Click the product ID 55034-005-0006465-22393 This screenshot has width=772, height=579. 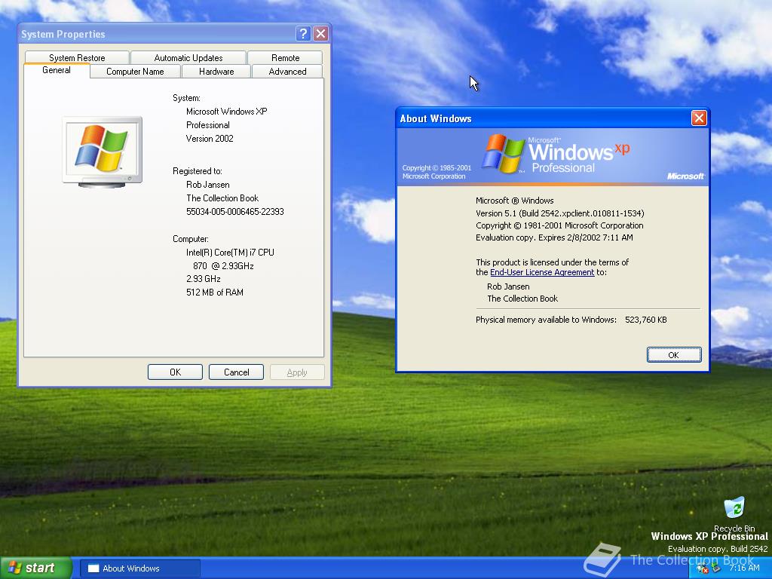click(235, 212)
